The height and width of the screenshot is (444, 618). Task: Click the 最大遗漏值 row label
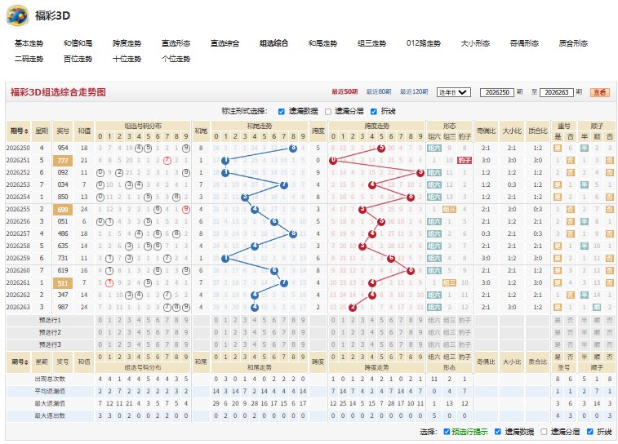point(50,403)
